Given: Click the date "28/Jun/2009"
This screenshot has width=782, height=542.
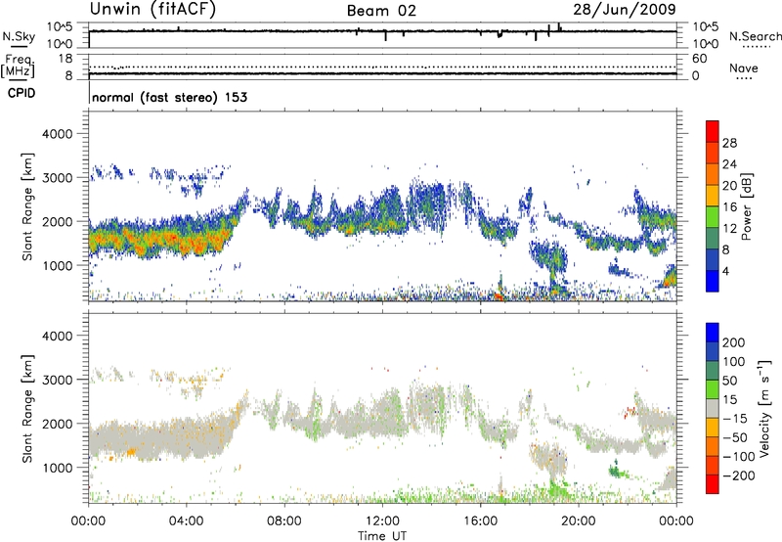Looking at the screenshot, I should coord(625,9).
